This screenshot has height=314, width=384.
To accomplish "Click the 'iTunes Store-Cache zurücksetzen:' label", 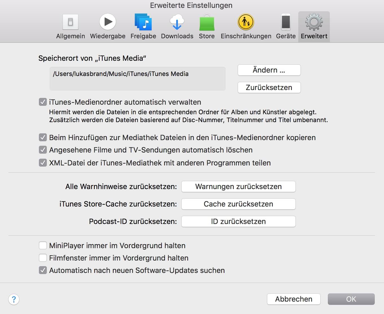I will [x=118, y=204].
